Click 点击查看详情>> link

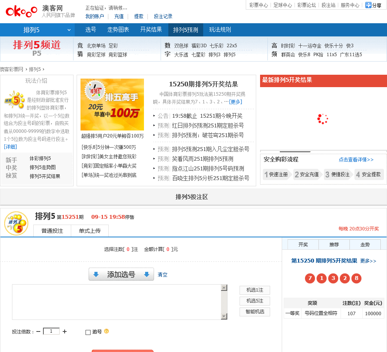pos(356,160)
